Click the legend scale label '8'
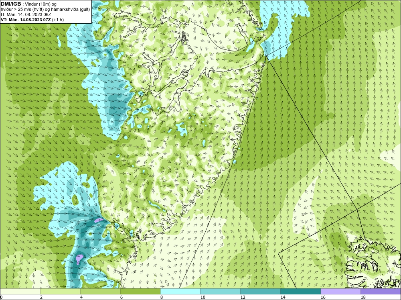This screenshot has width=401, height=300. click(162, 297)
